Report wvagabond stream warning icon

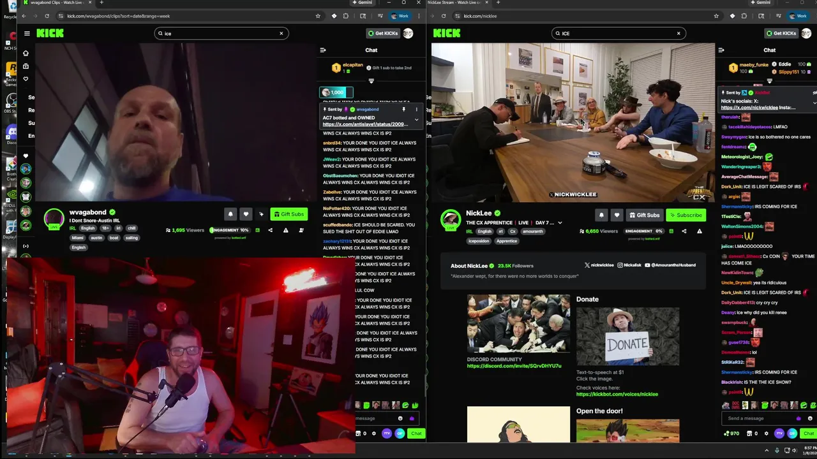tap(285, 230)
